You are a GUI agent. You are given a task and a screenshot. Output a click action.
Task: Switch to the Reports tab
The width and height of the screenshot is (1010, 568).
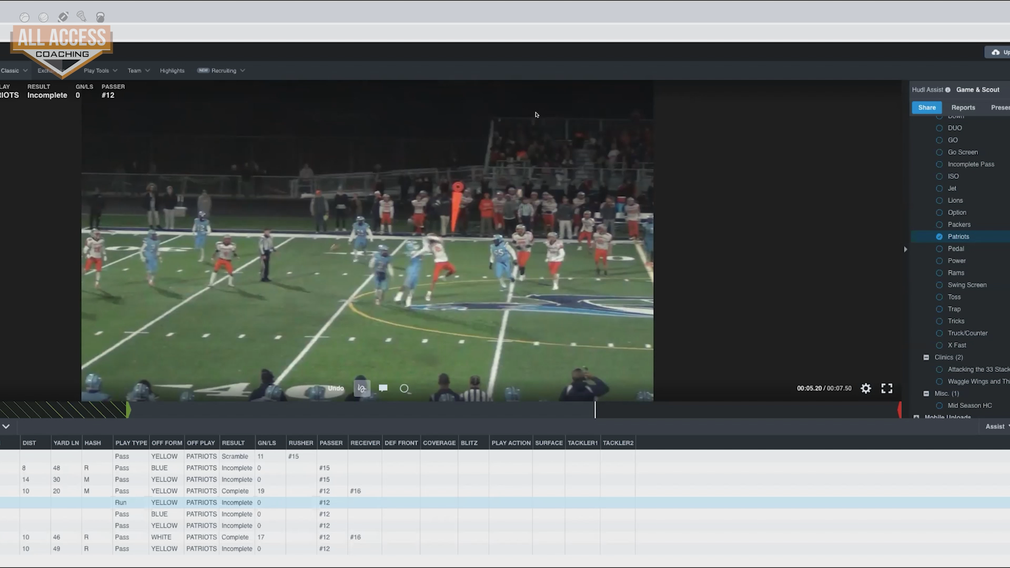pos(963,108)
